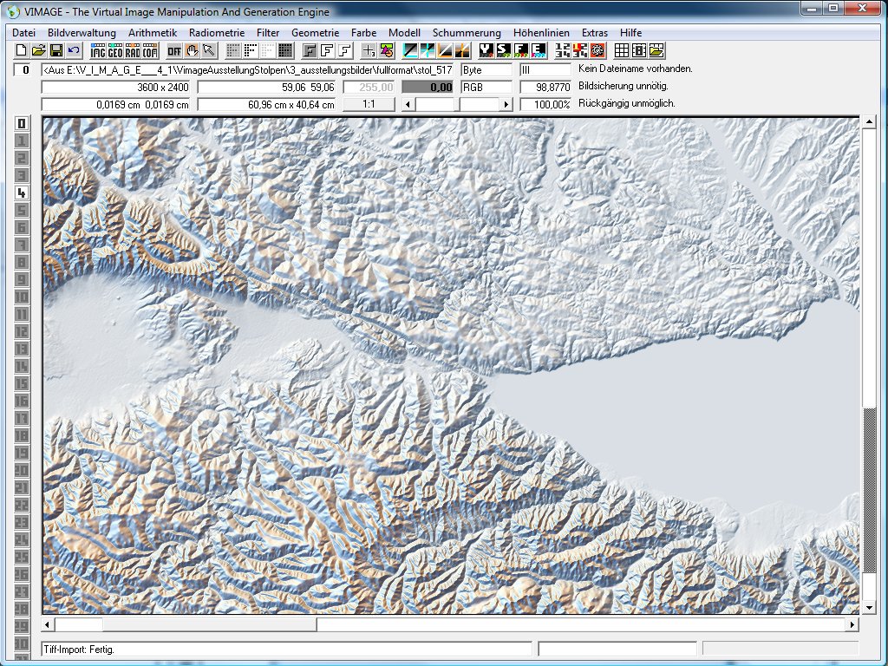Select image slot 0 in sidebar
This screenshot has width=888, height=666.
pyautogui.click(x=22, y=123)
